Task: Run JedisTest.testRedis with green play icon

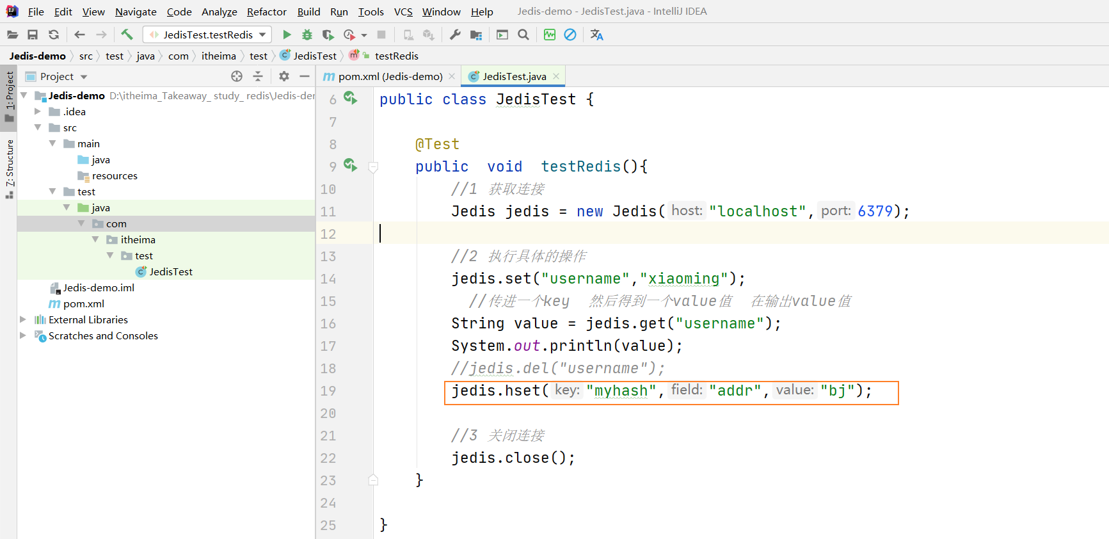Action: point(287,35)
